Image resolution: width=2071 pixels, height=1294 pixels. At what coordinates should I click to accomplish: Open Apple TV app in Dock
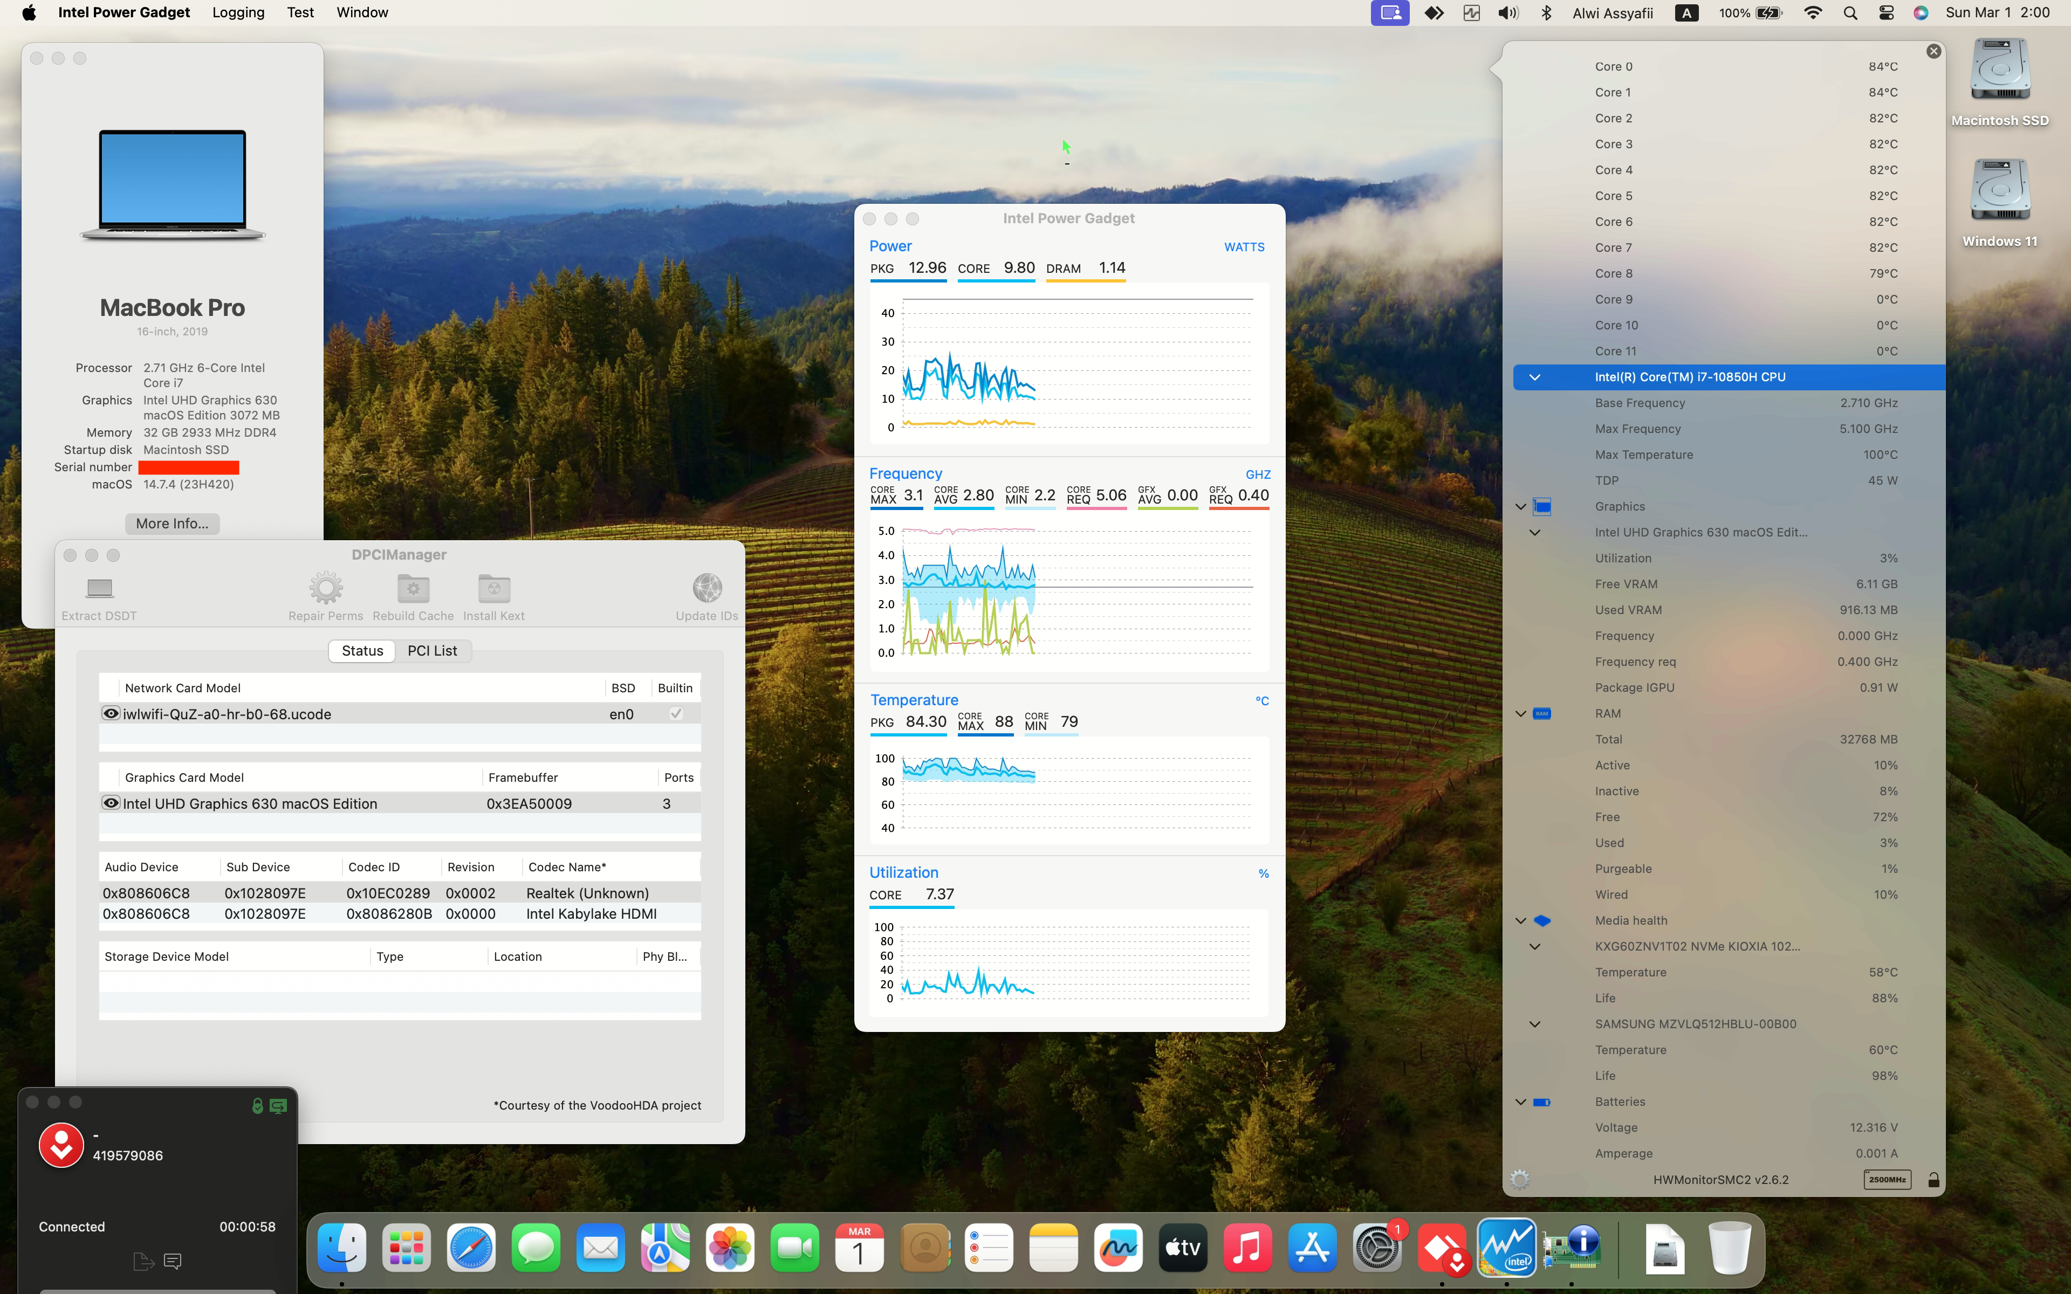[x=1183, y=1248]
